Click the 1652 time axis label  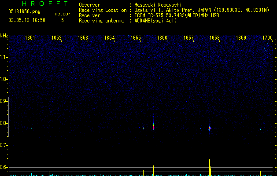pyautogui.click(x=56, y=38)
